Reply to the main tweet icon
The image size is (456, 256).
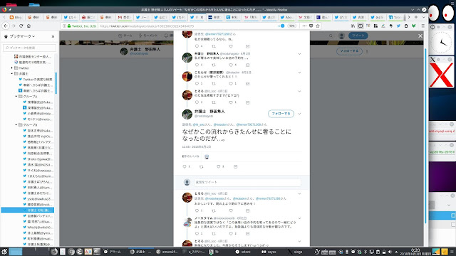pyautogui.click(x=185, y=166)
